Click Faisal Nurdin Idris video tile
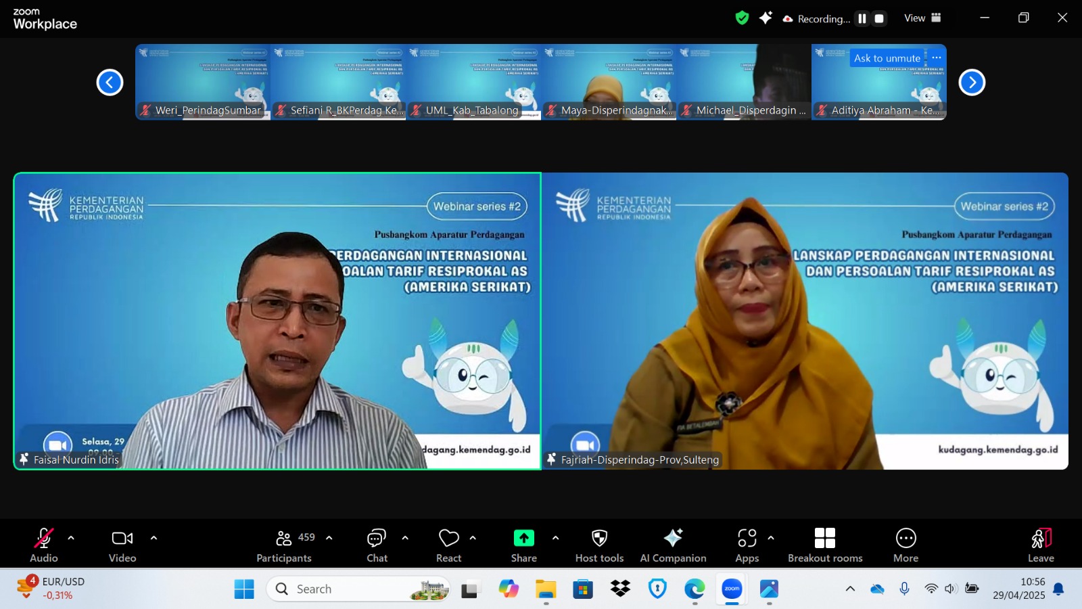The width and height of the screenshot is (1082, 609). pos(277,321)
